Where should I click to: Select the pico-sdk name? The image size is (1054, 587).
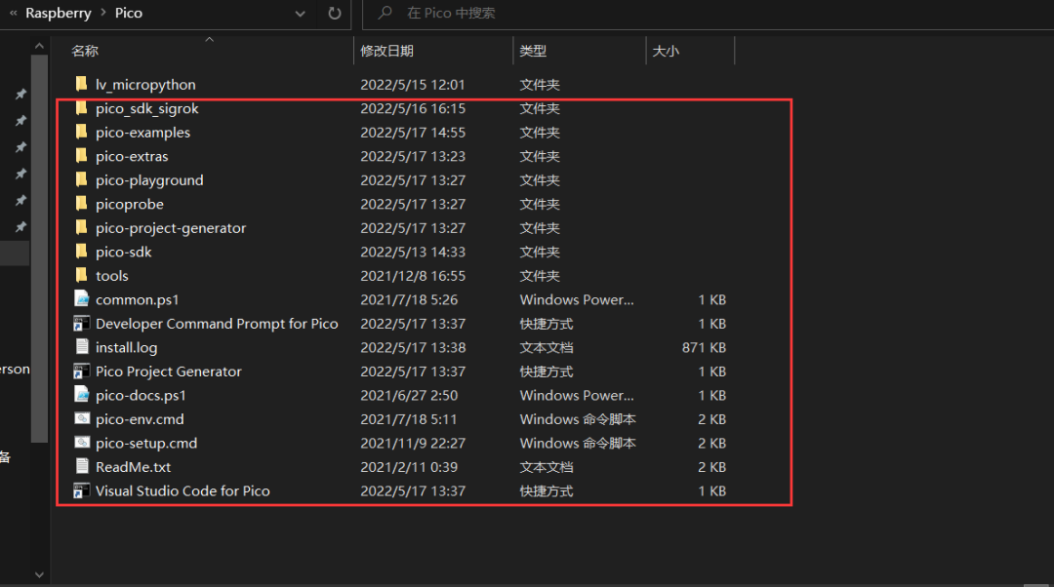[x=124, y=252]
